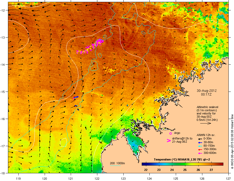Image resolution: width=234 pixels, height=181 pixels.
Task: Click the '300-600m' depth label
Action: click(210, 153)
